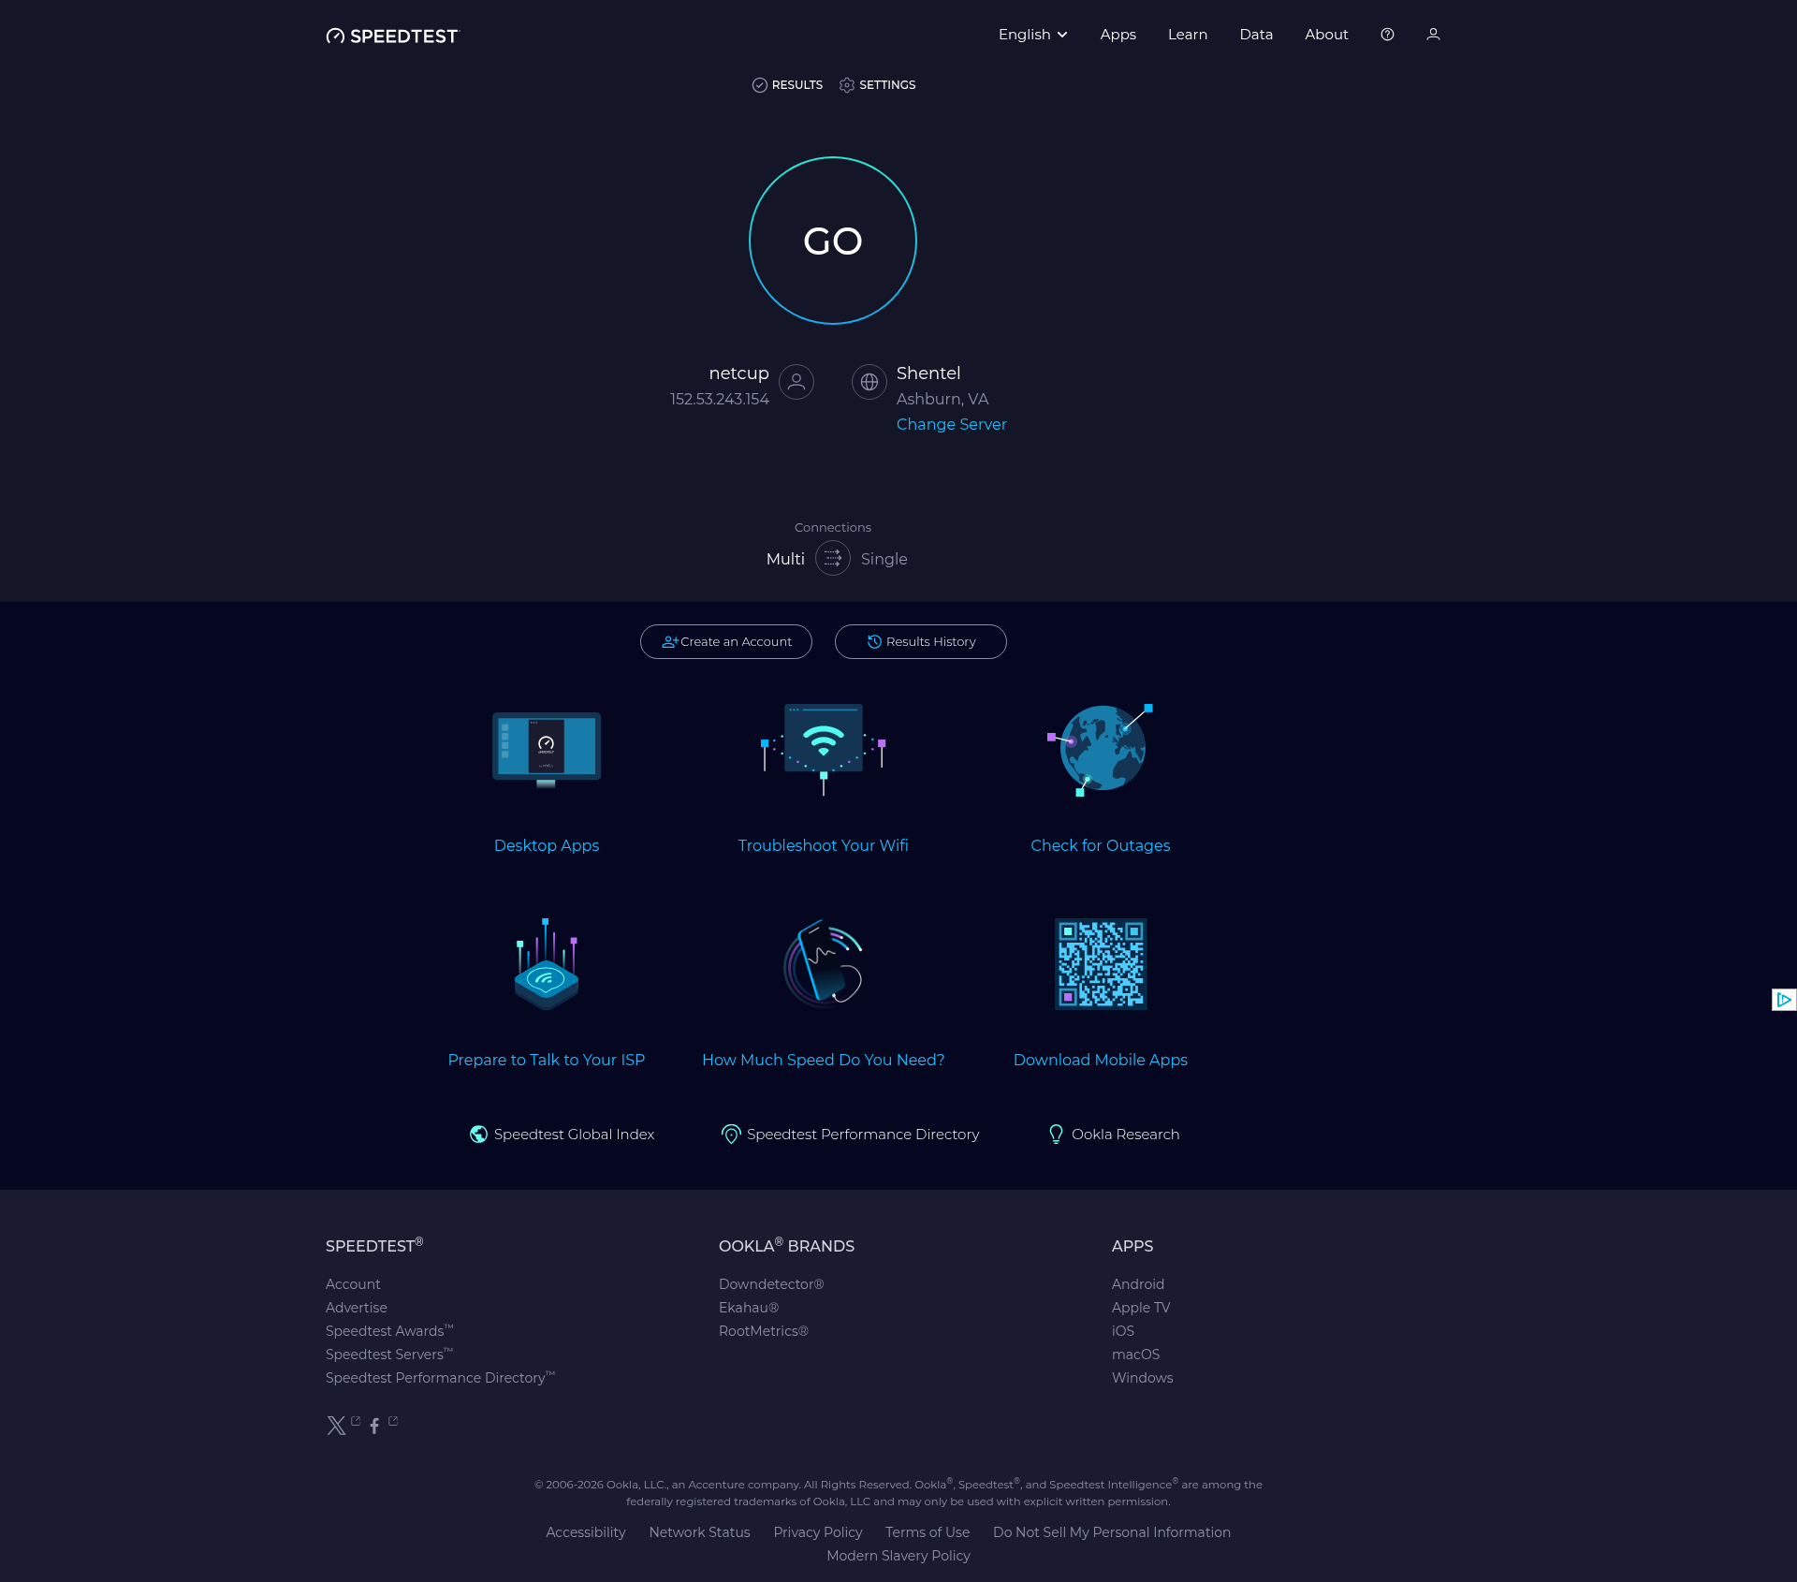1797x1582 pixels.
Task: Expand the English language dropdown
Action: click(x=1033, y=35)
